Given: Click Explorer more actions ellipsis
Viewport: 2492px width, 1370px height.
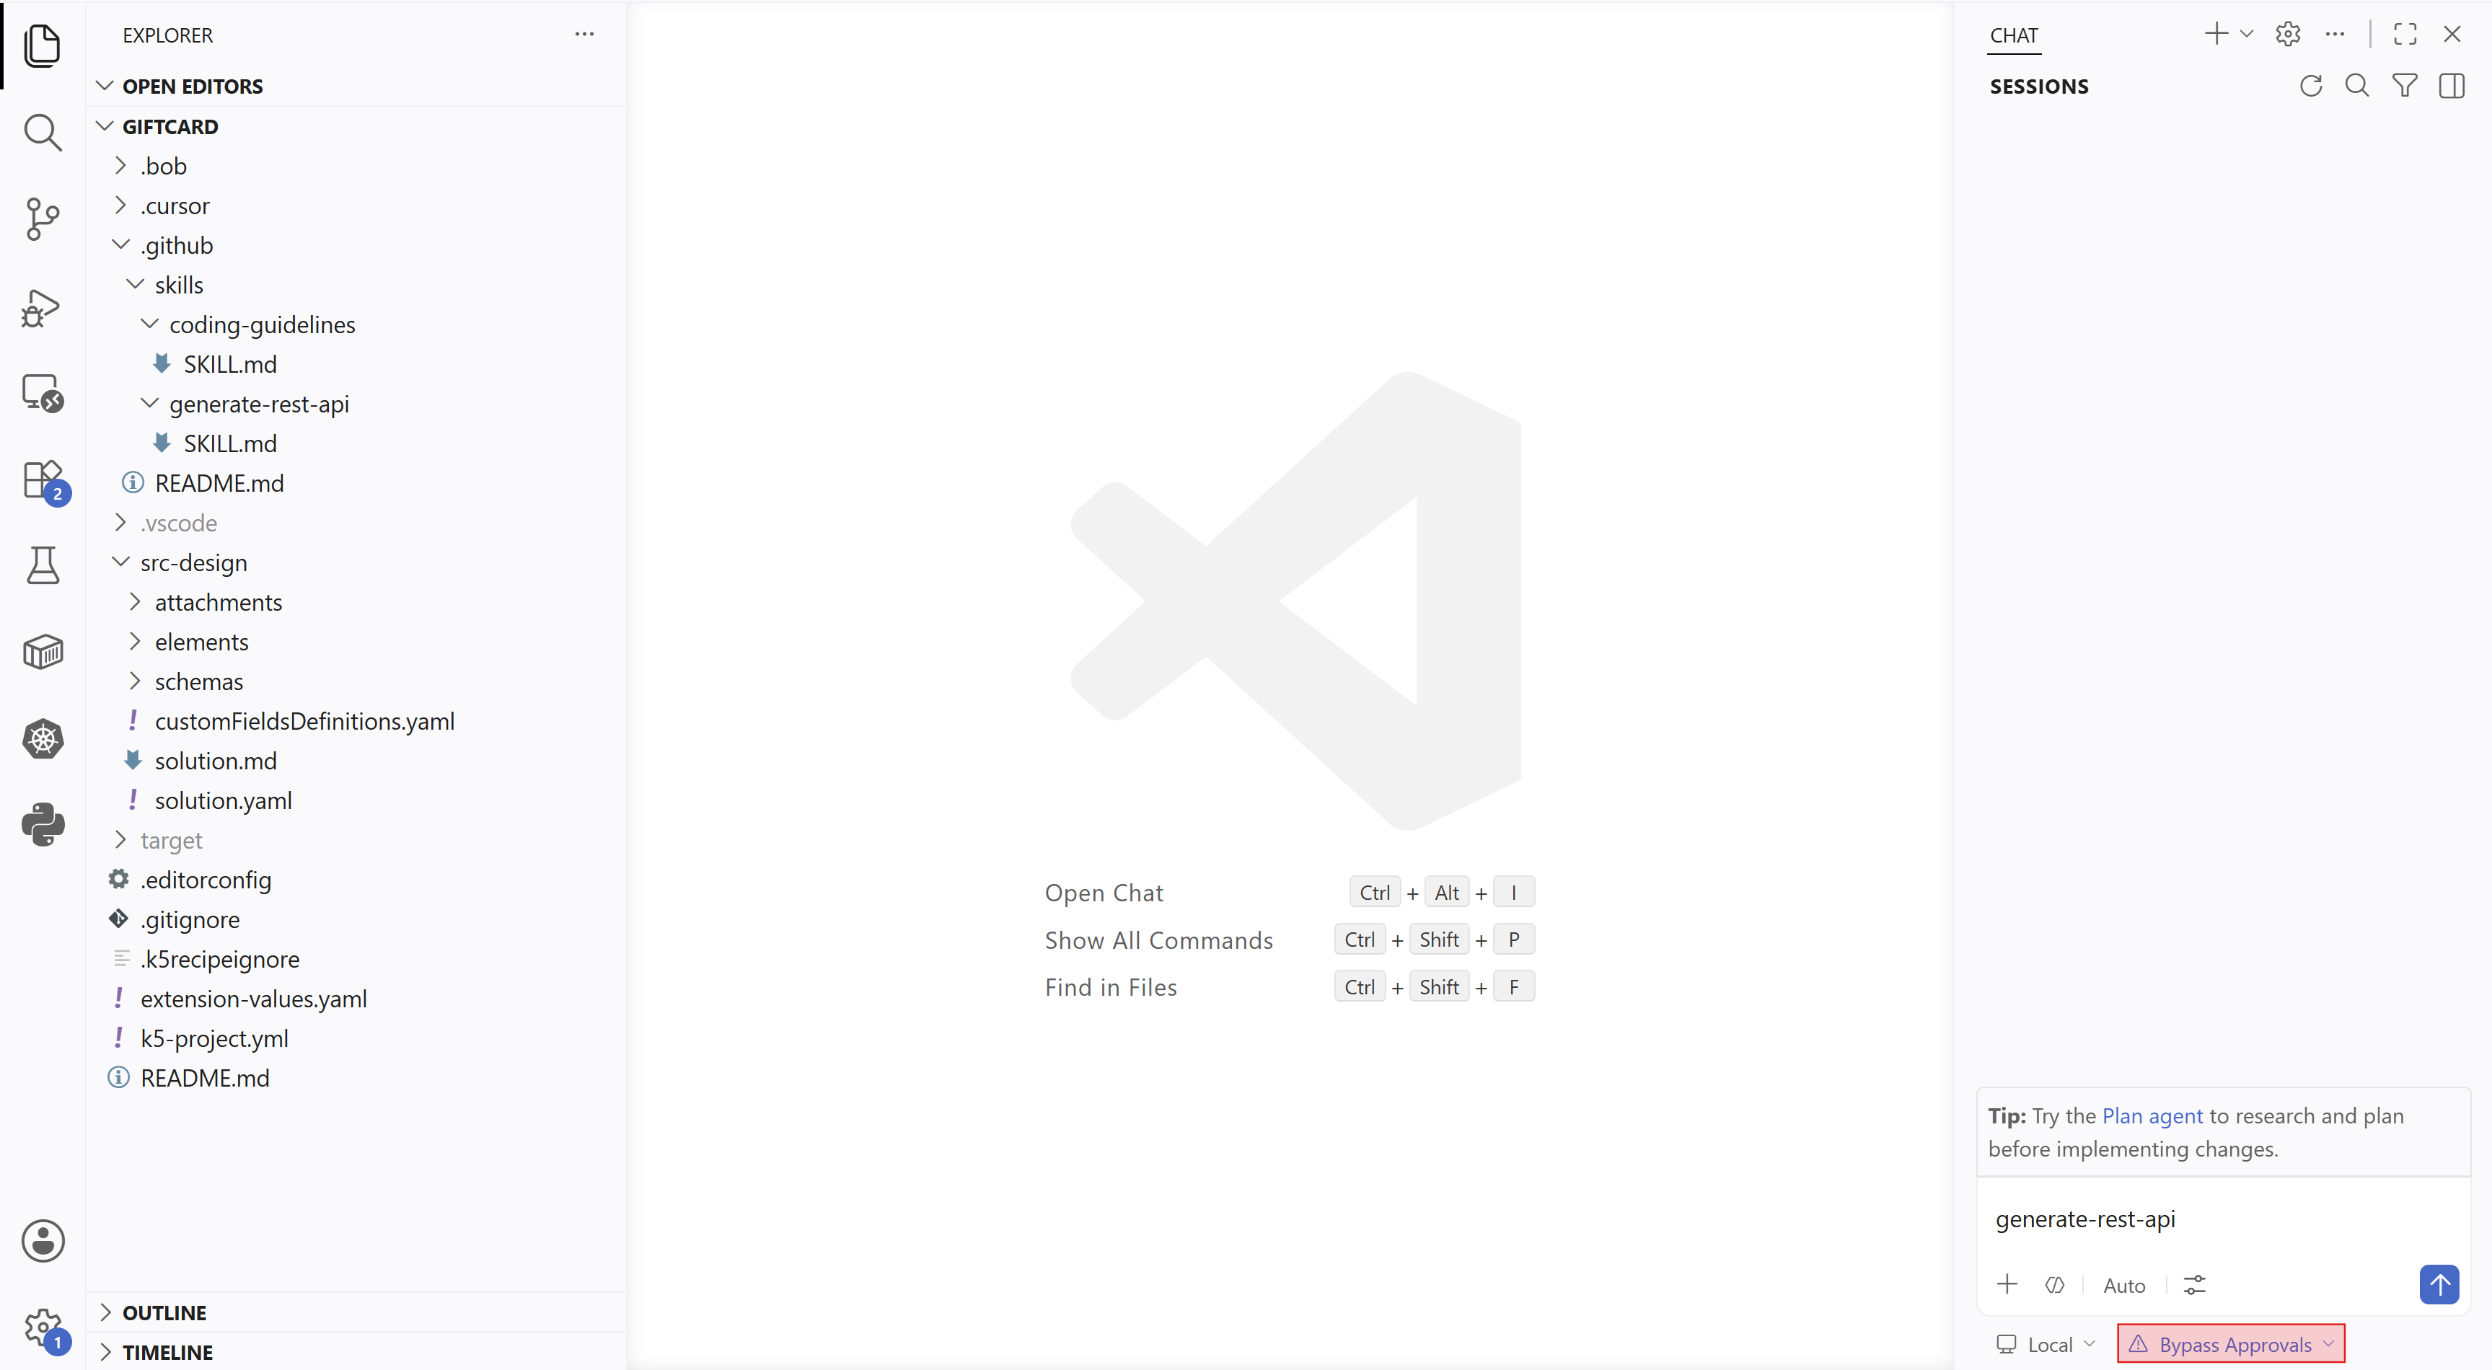Looking at the screenshot, I should point(584,34).
